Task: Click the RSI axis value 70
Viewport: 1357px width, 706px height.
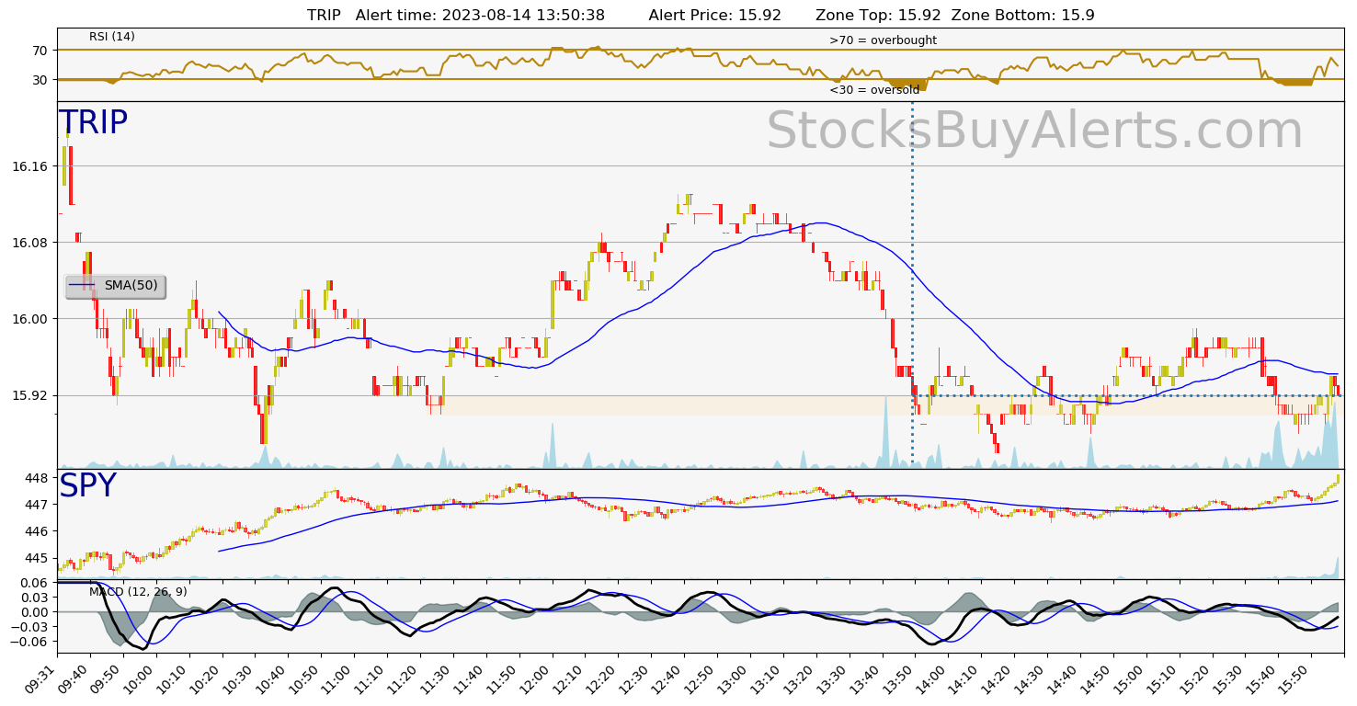Action: [x=40, y=51]
